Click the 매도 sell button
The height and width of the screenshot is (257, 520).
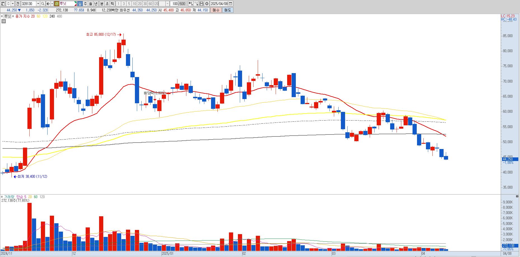pos(228,10)
